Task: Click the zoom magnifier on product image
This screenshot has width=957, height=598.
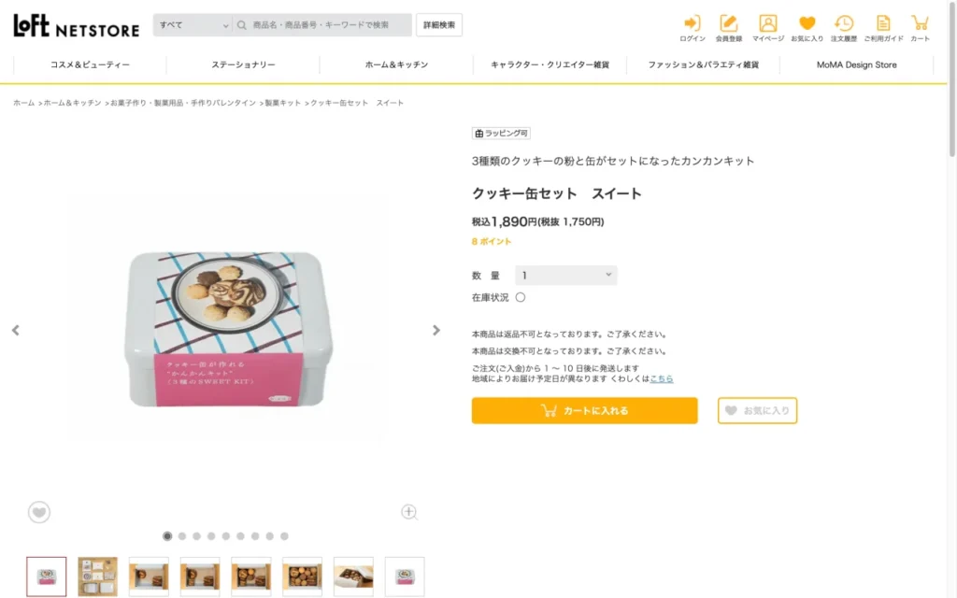Action: click(x=409, y=511)
